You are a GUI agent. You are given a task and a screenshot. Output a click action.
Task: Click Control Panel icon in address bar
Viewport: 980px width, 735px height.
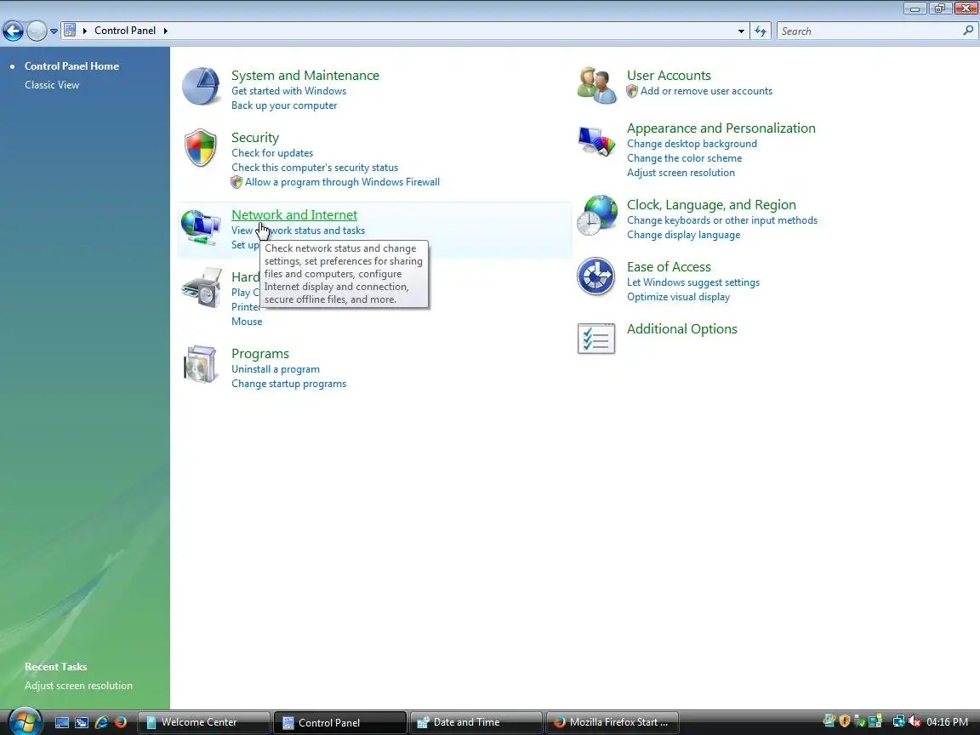[70, 30]
